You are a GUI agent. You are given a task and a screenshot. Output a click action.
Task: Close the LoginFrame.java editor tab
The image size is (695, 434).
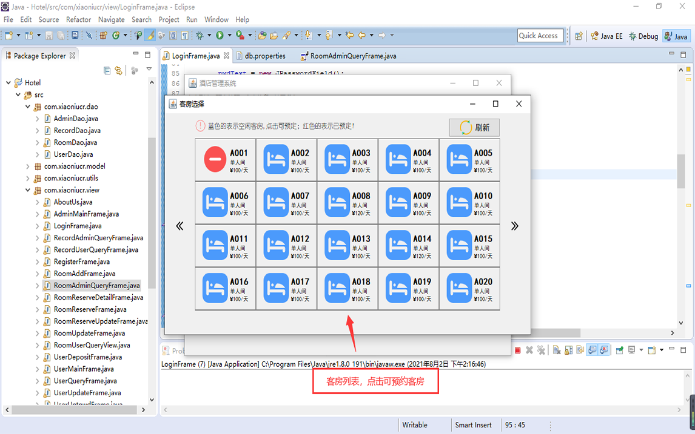(226, 56)
